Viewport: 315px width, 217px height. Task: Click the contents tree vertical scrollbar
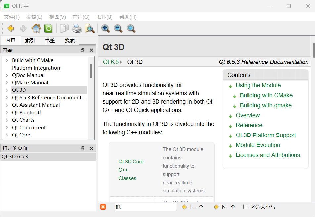[x=91, y=71]
